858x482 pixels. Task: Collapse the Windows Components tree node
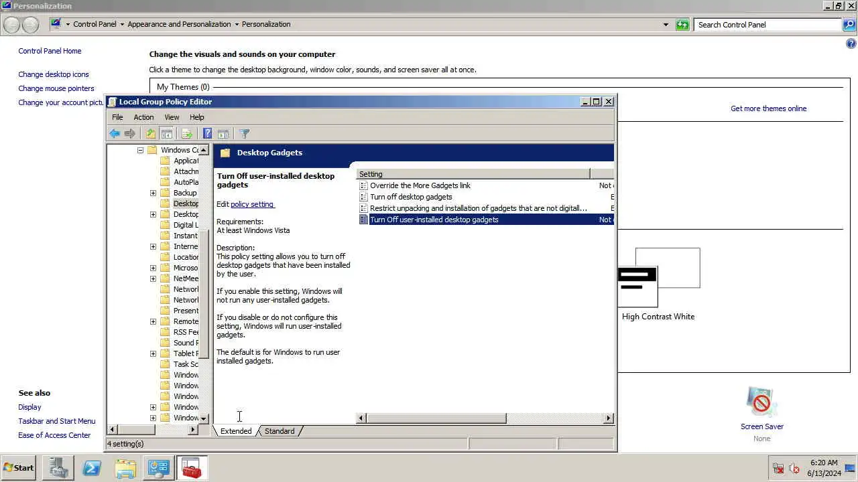pos(140,150)
